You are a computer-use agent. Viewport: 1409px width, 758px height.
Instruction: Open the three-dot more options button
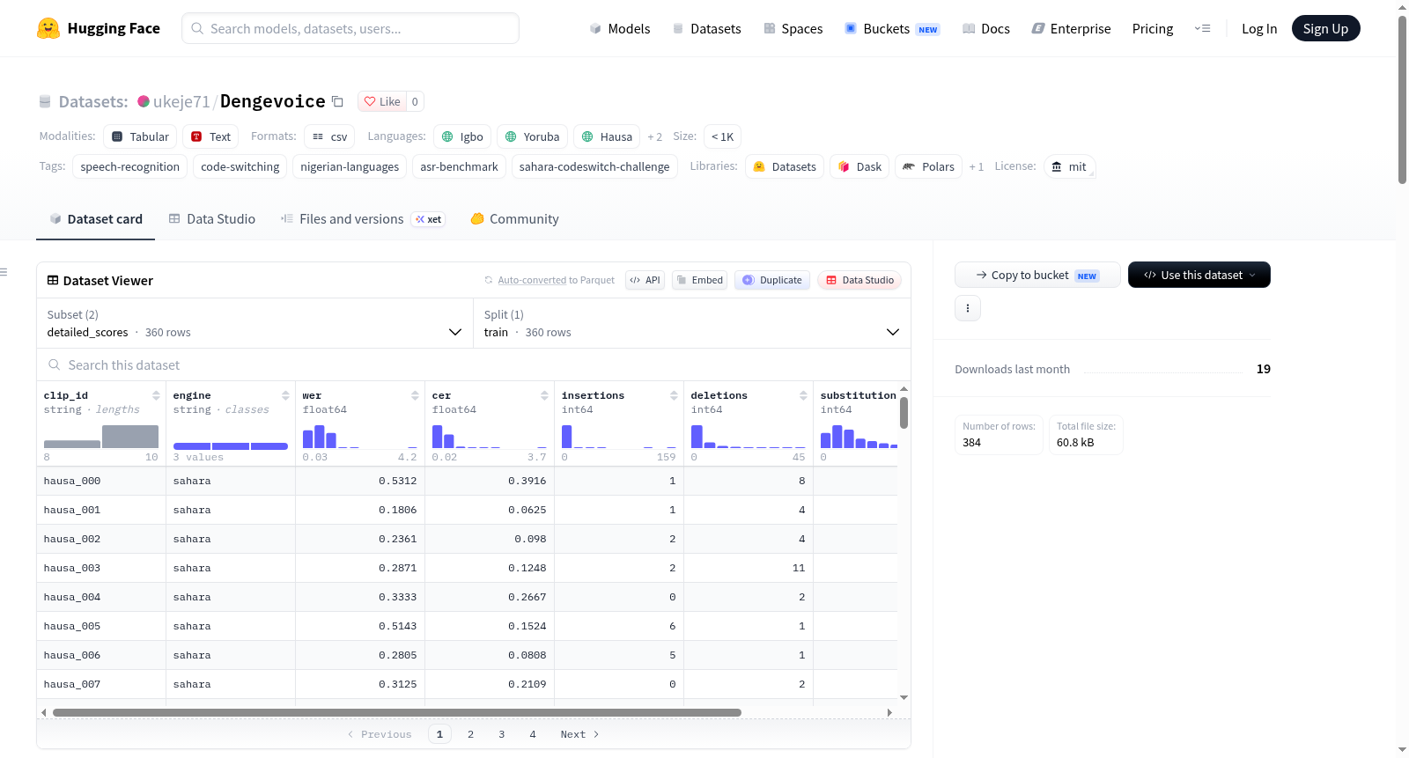(968, 308)
